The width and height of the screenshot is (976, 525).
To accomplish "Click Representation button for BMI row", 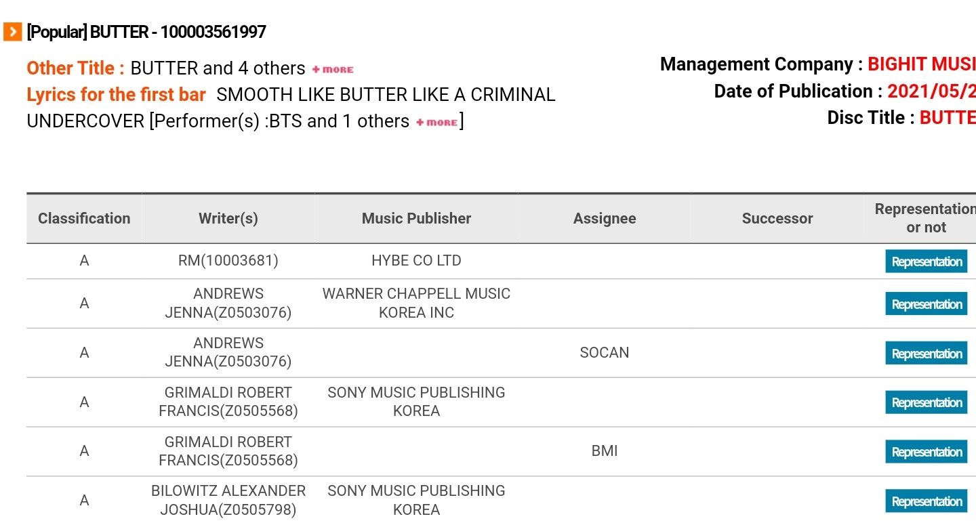I will tap(926, 452).
